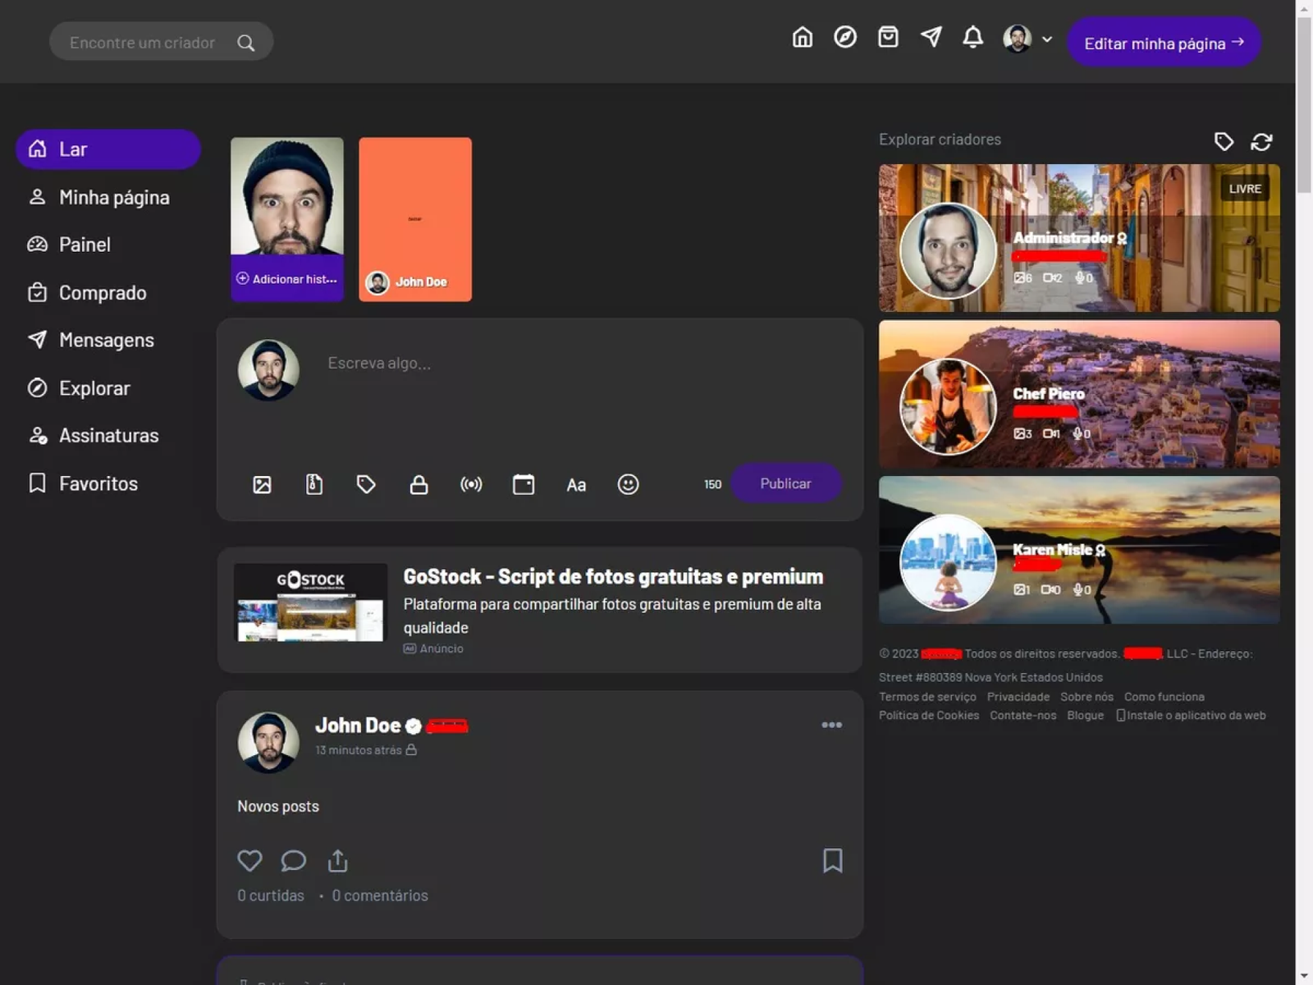The image size is (1313, 985).
Task: Open Assinaturas in sidebar menu
Action: coord(108,436)
